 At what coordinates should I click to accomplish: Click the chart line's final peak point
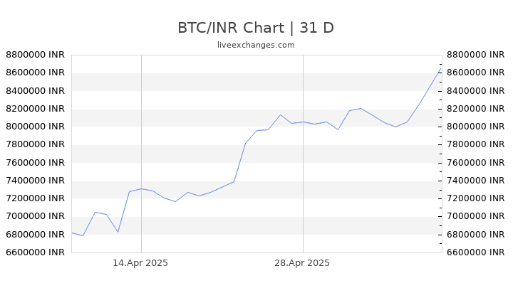point(441,68)
